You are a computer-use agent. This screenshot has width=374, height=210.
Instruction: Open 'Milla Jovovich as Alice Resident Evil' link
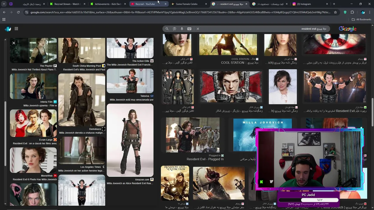[x=130, y=183]
